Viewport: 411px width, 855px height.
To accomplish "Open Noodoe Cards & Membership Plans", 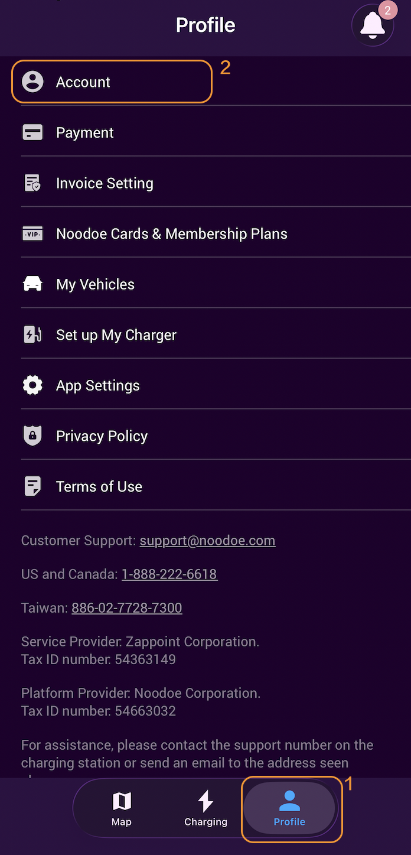I will [x=171, y=234].
